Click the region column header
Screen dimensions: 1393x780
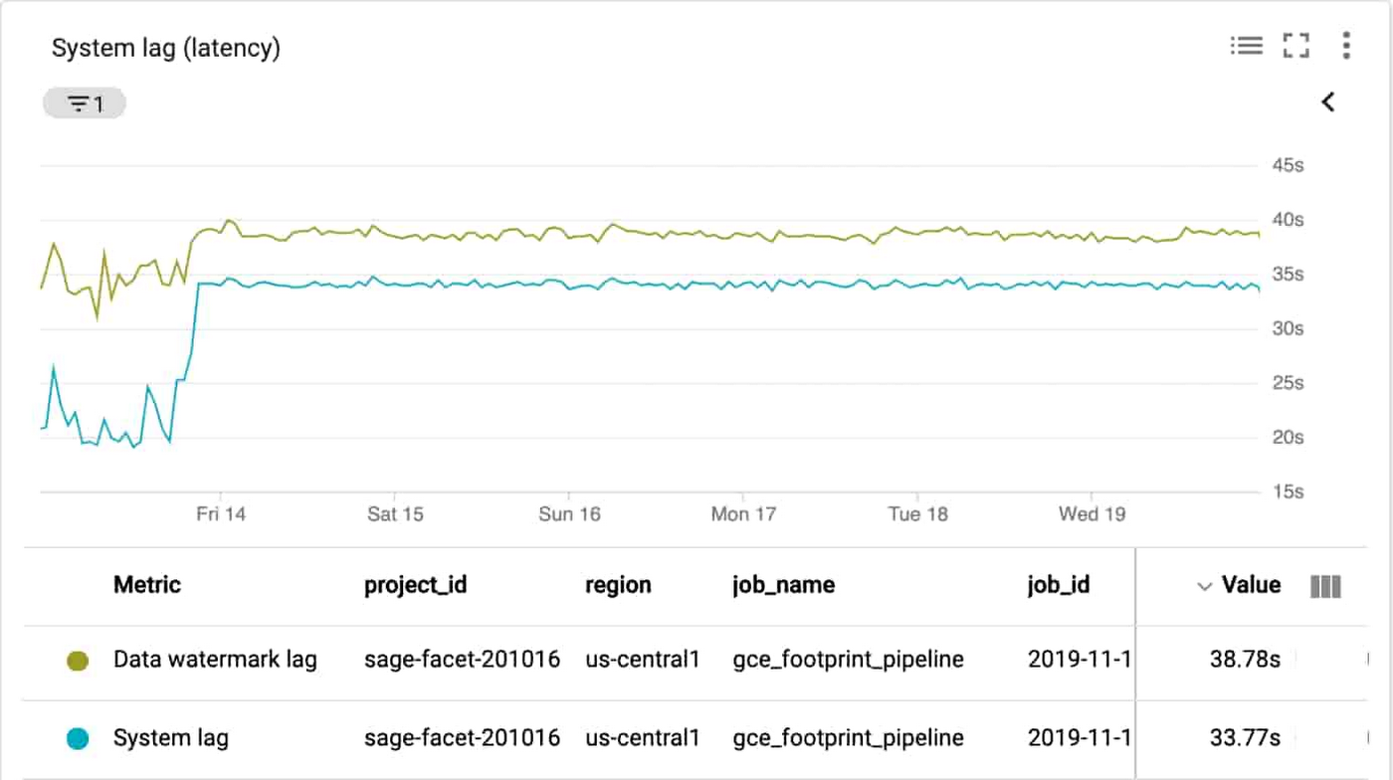(618, 585)
